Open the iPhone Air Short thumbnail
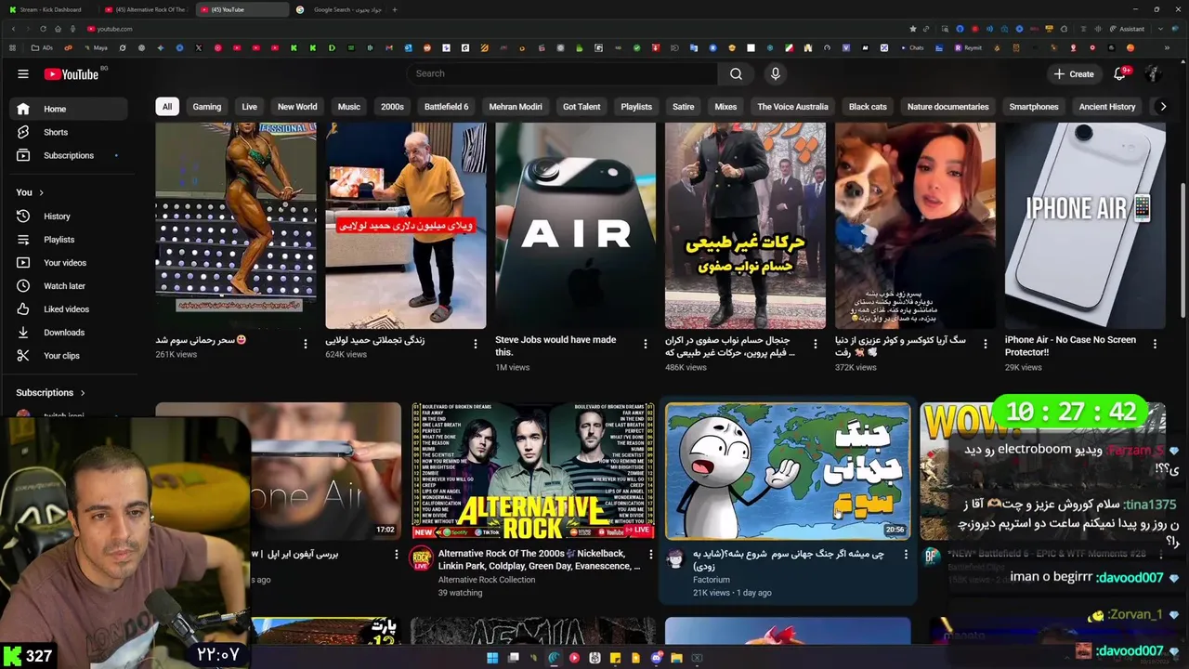 tap(1085, 226)
